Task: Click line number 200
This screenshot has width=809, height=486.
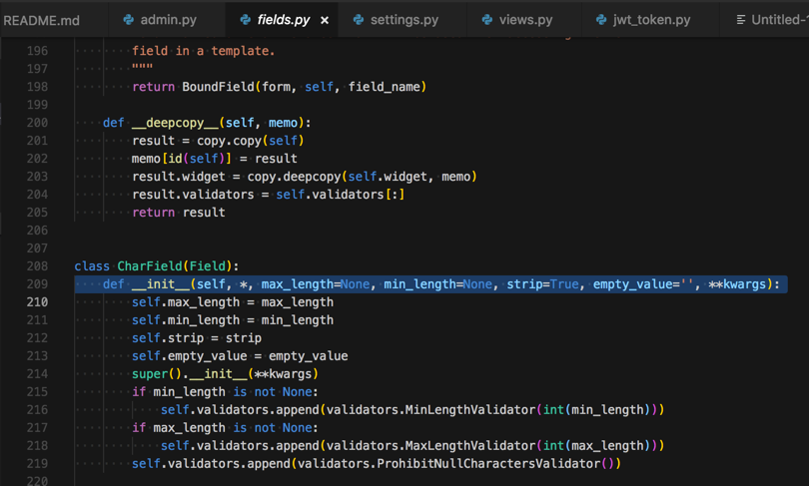Action: (37, 123)
